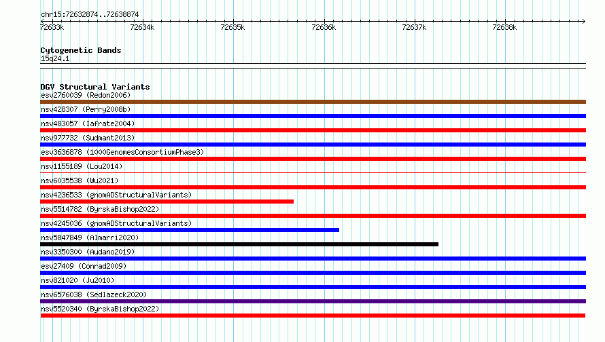The width and height of the screenshot is (605, 342).
Task: Click the 15q24.1 cytogenetic band bar
Action: click(313, 66)
